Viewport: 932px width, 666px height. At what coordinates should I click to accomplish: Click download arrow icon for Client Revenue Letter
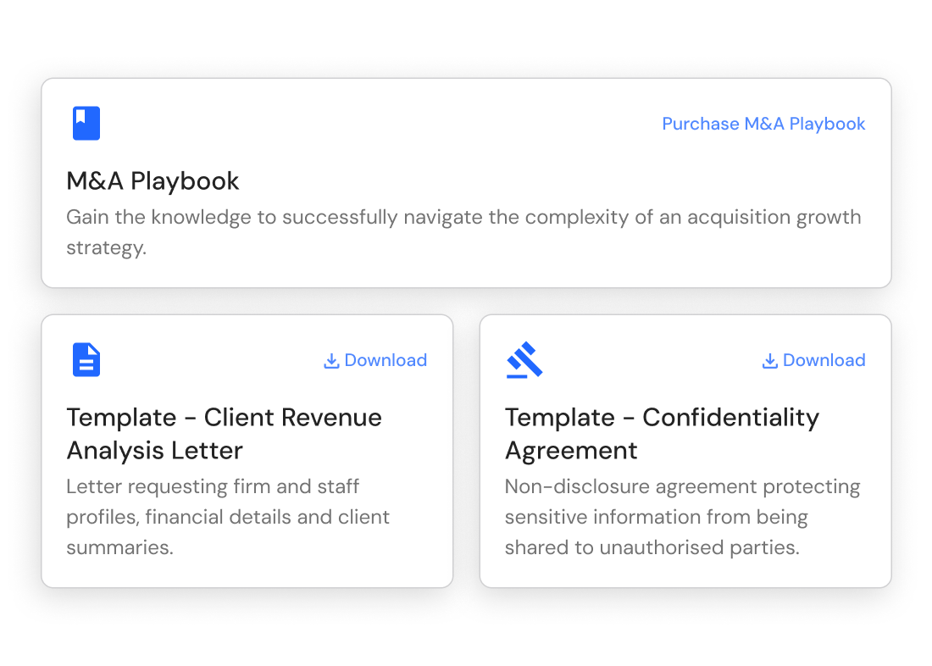click(x=331, y=361)
